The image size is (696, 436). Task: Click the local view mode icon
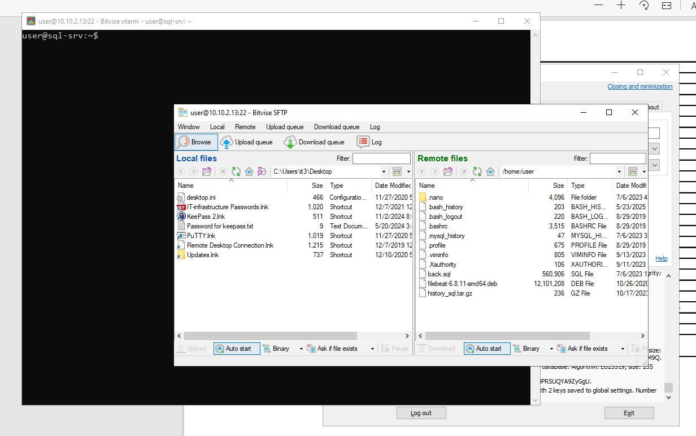[x=397, y=171]
